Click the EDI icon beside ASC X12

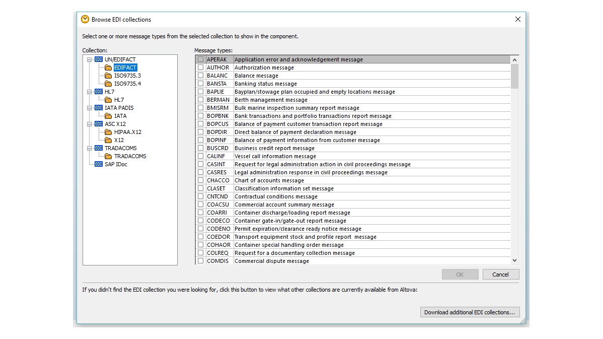[x=99, y=124]
